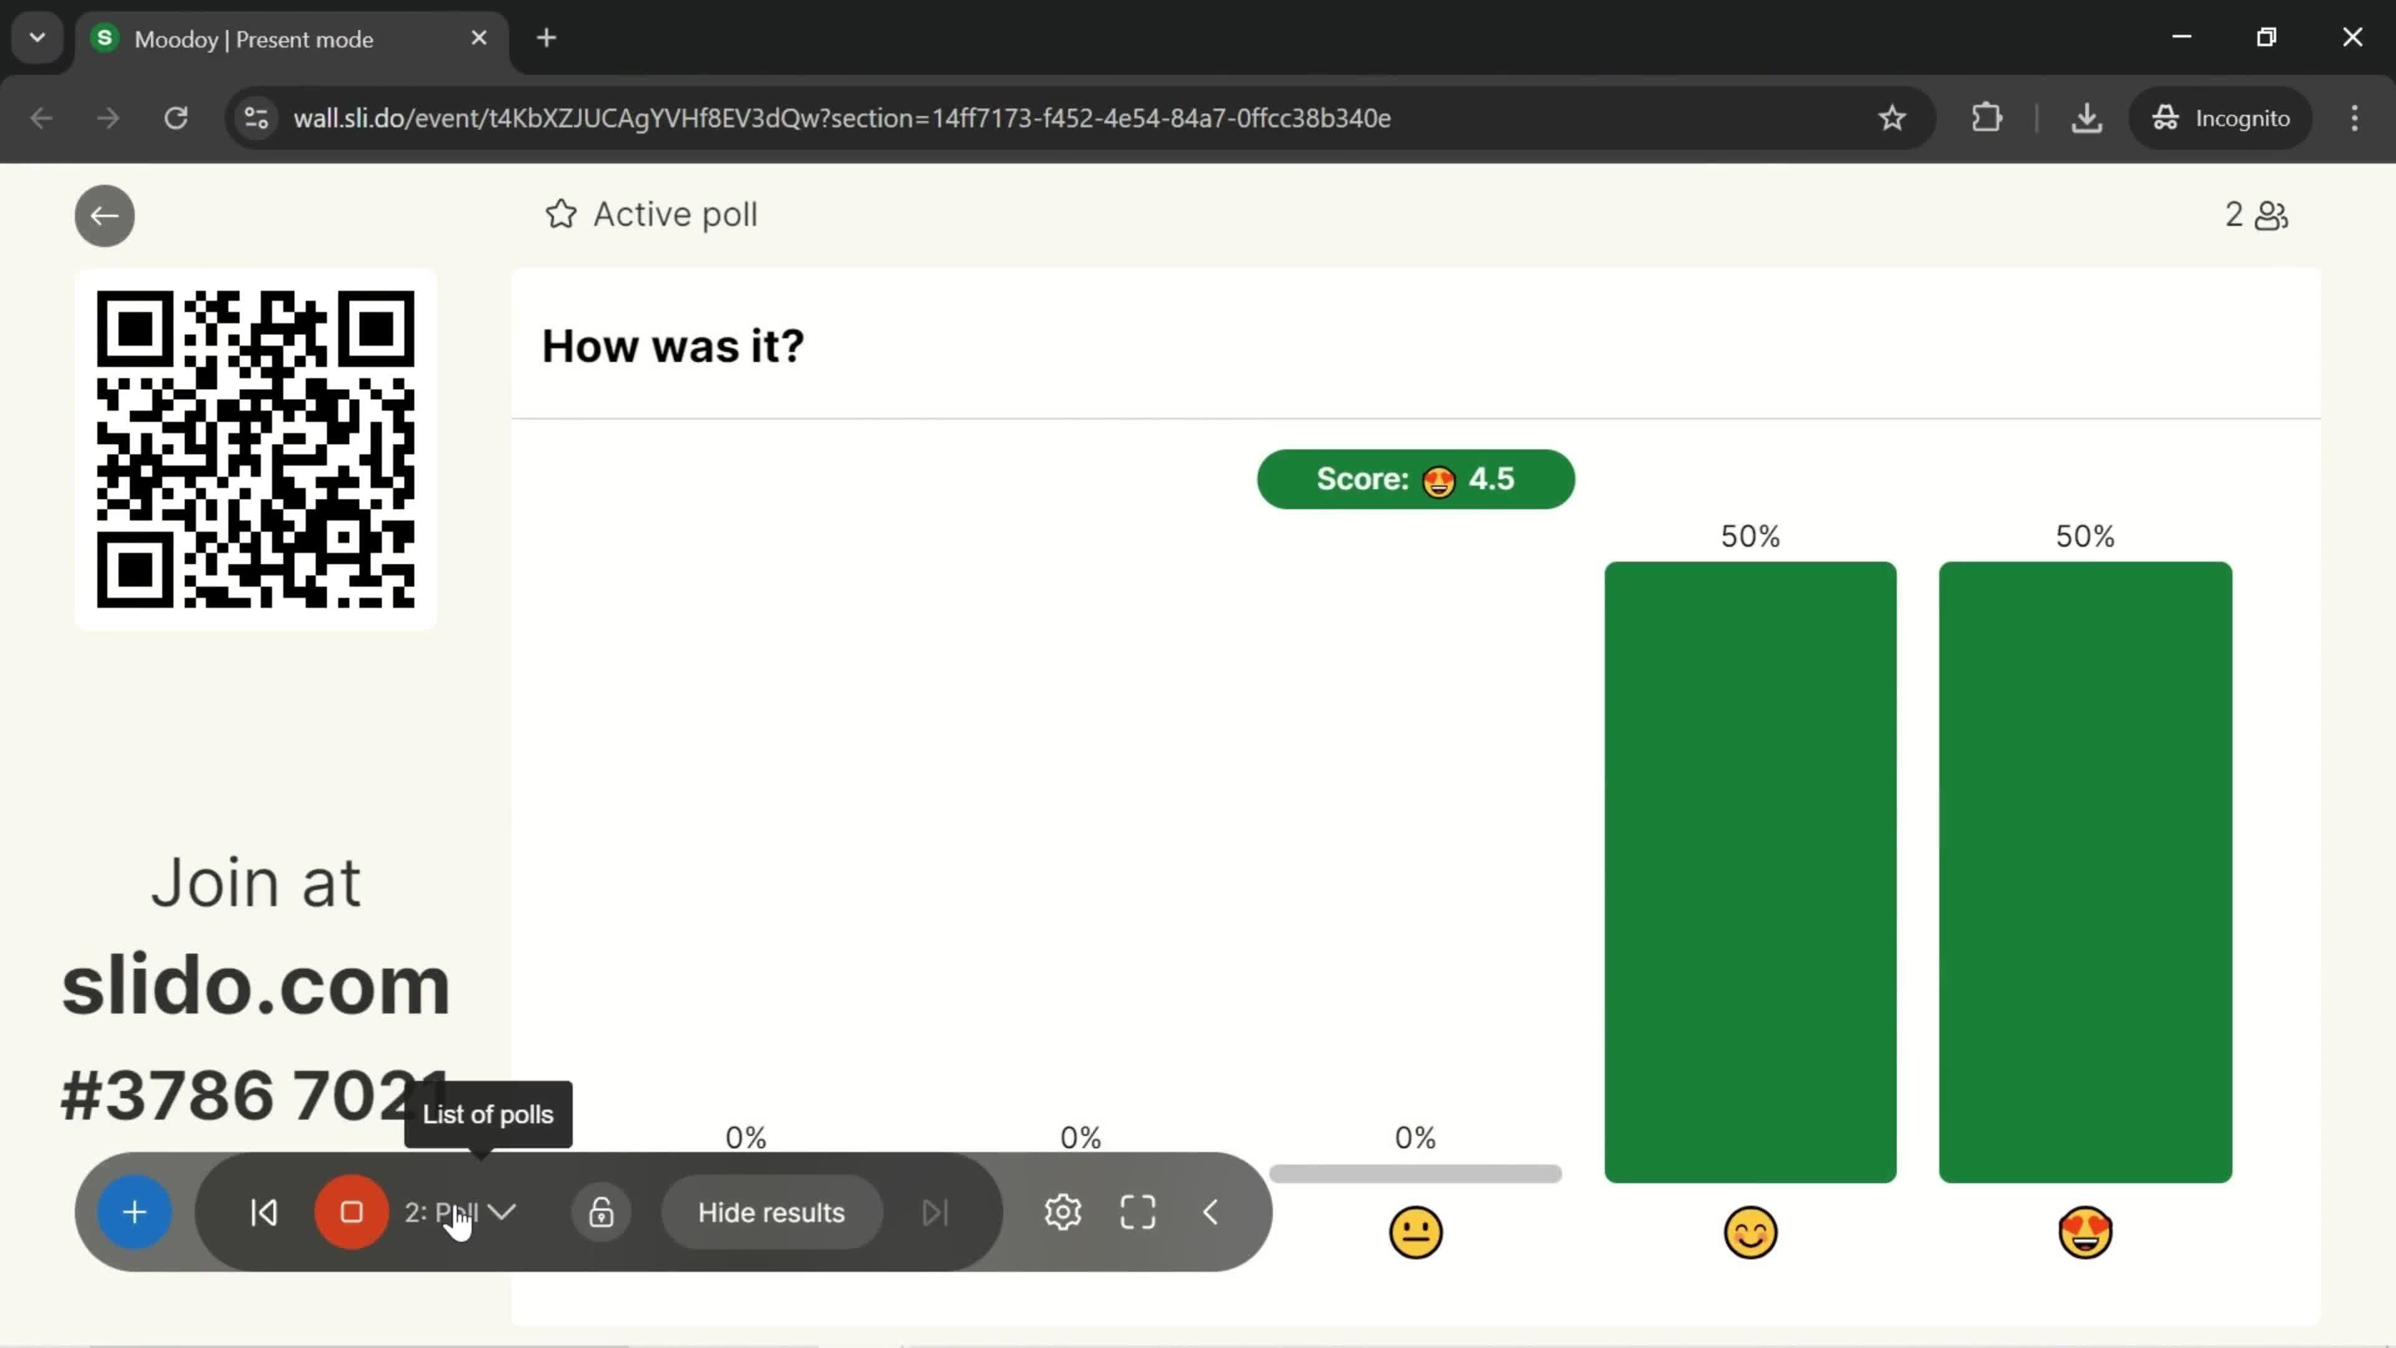Click the smiling emoji's 50% green bar

[1750, 872]
